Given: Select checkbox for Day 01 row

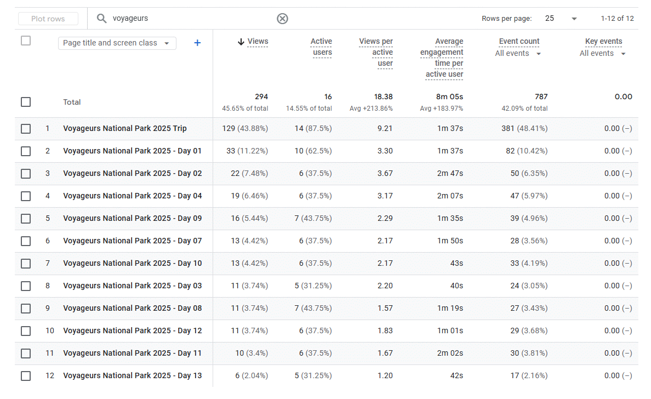Looking at the screenshot, I should (26, 151).
